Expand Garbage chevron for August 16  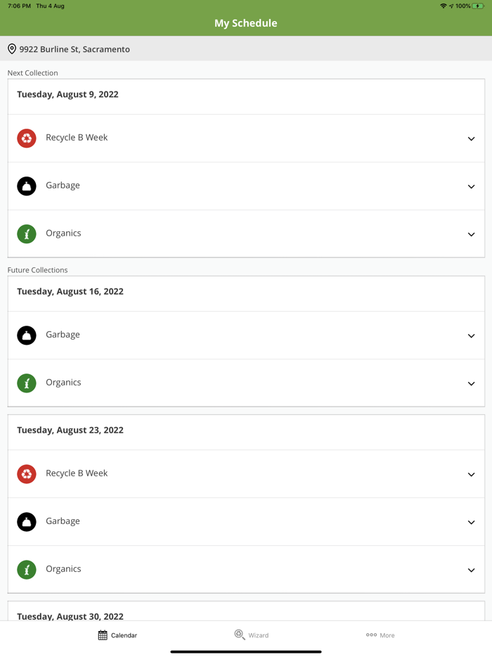tap(471, 336)
